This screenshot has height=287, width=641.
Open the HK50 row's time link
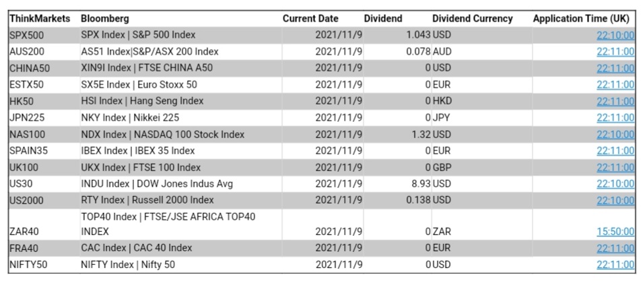[x=615, y=101]
